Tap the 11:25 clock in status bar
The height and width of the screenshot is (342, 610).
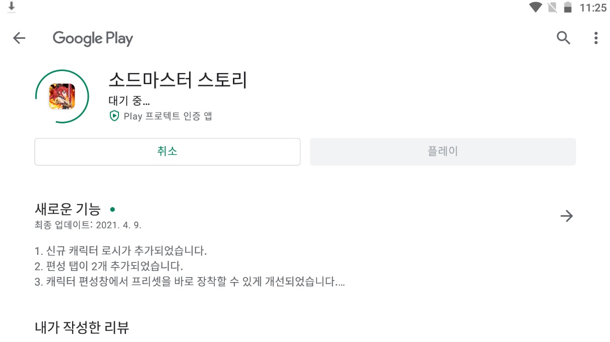(x=593, y=8)
